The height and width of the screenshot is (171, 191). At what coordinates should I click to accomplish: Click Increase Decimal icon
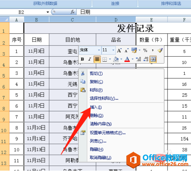pyautogui.click(x=139, y=59)
